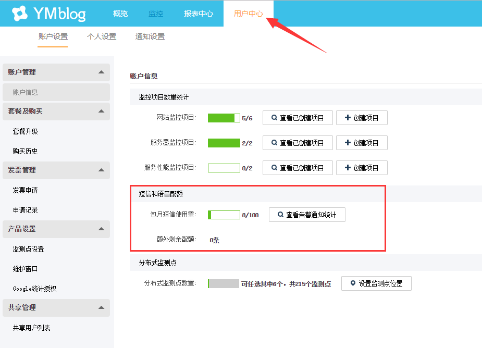The image size is (482, 348).
Task: Click the YMblog logo icon
Action: (x=20, y=14)
